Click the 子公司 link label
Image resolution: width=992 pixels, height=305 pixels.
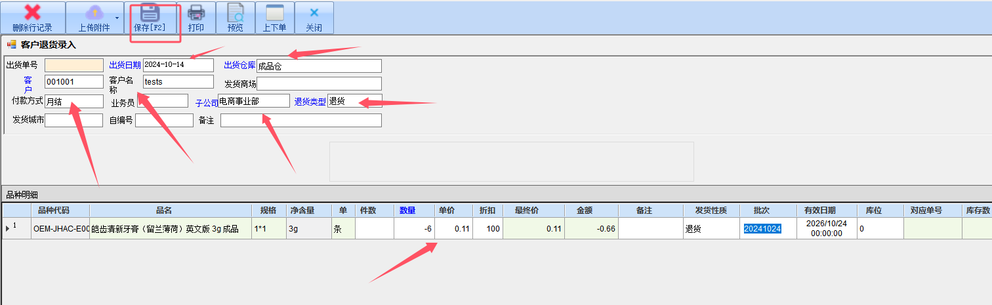tap(206, 103)
